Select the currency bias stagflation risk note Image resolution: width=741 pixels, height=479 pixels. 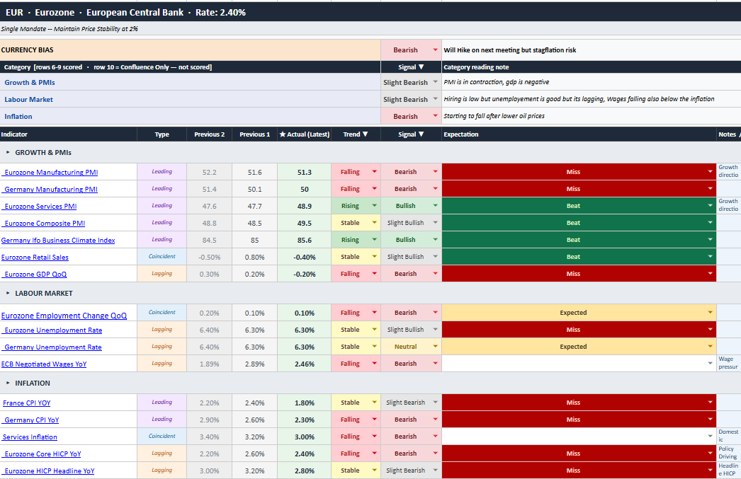click(x=592, y=50)
